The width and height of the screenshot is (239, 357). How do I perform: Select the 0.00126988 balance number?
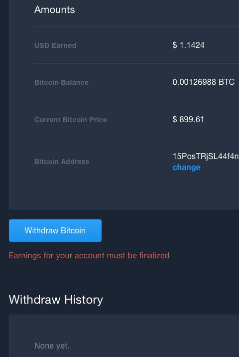[194, 82]
